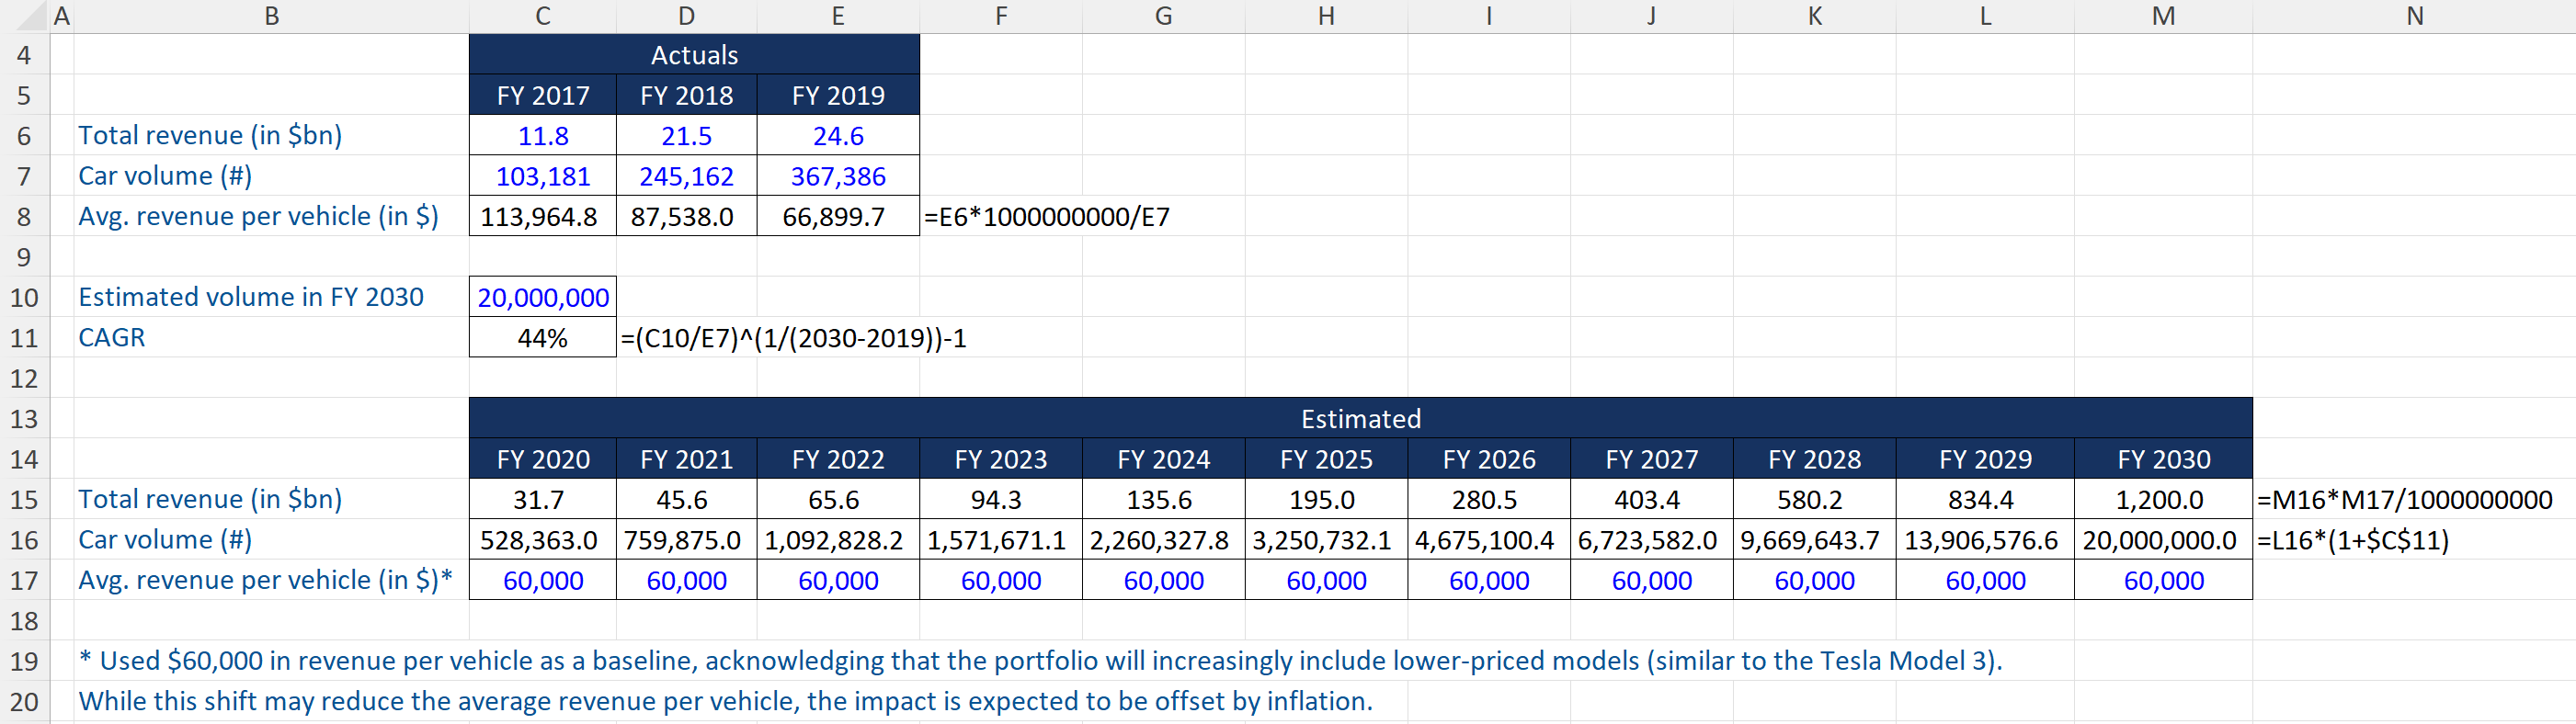Viewport: 2576px width, 724px height.
Task: Click FY 2025 car volume 3,250,732.1 cell
Action: coord(1325,540)
